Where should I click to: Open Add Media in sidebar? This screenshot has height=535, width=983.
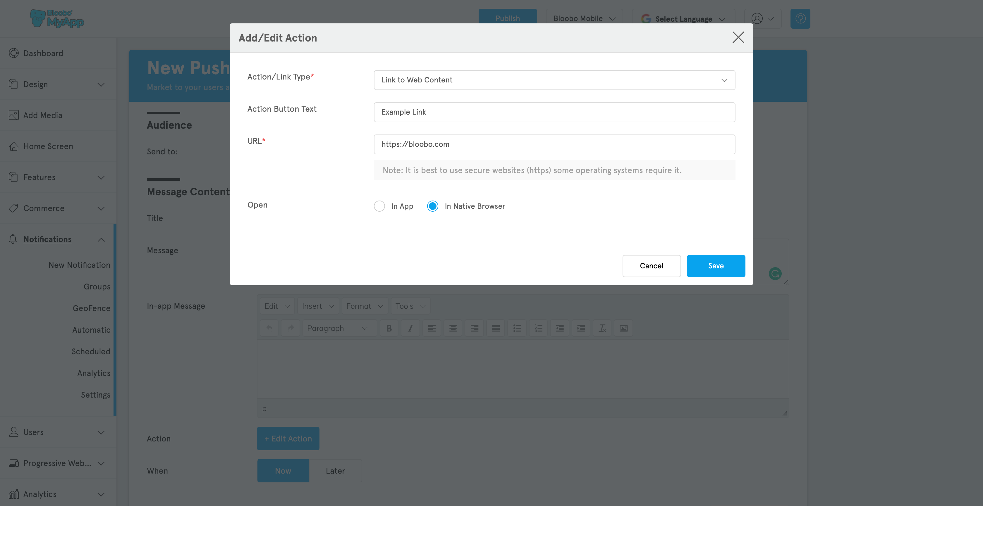click(x=43, y=115)
